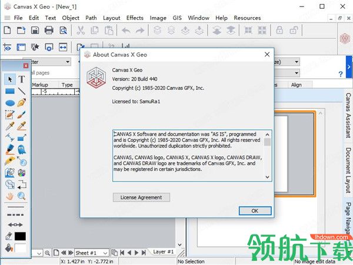This screenshot has width=353, height=265.
Task: Click the Layer #1 label
Action: [x=163, y=251]
